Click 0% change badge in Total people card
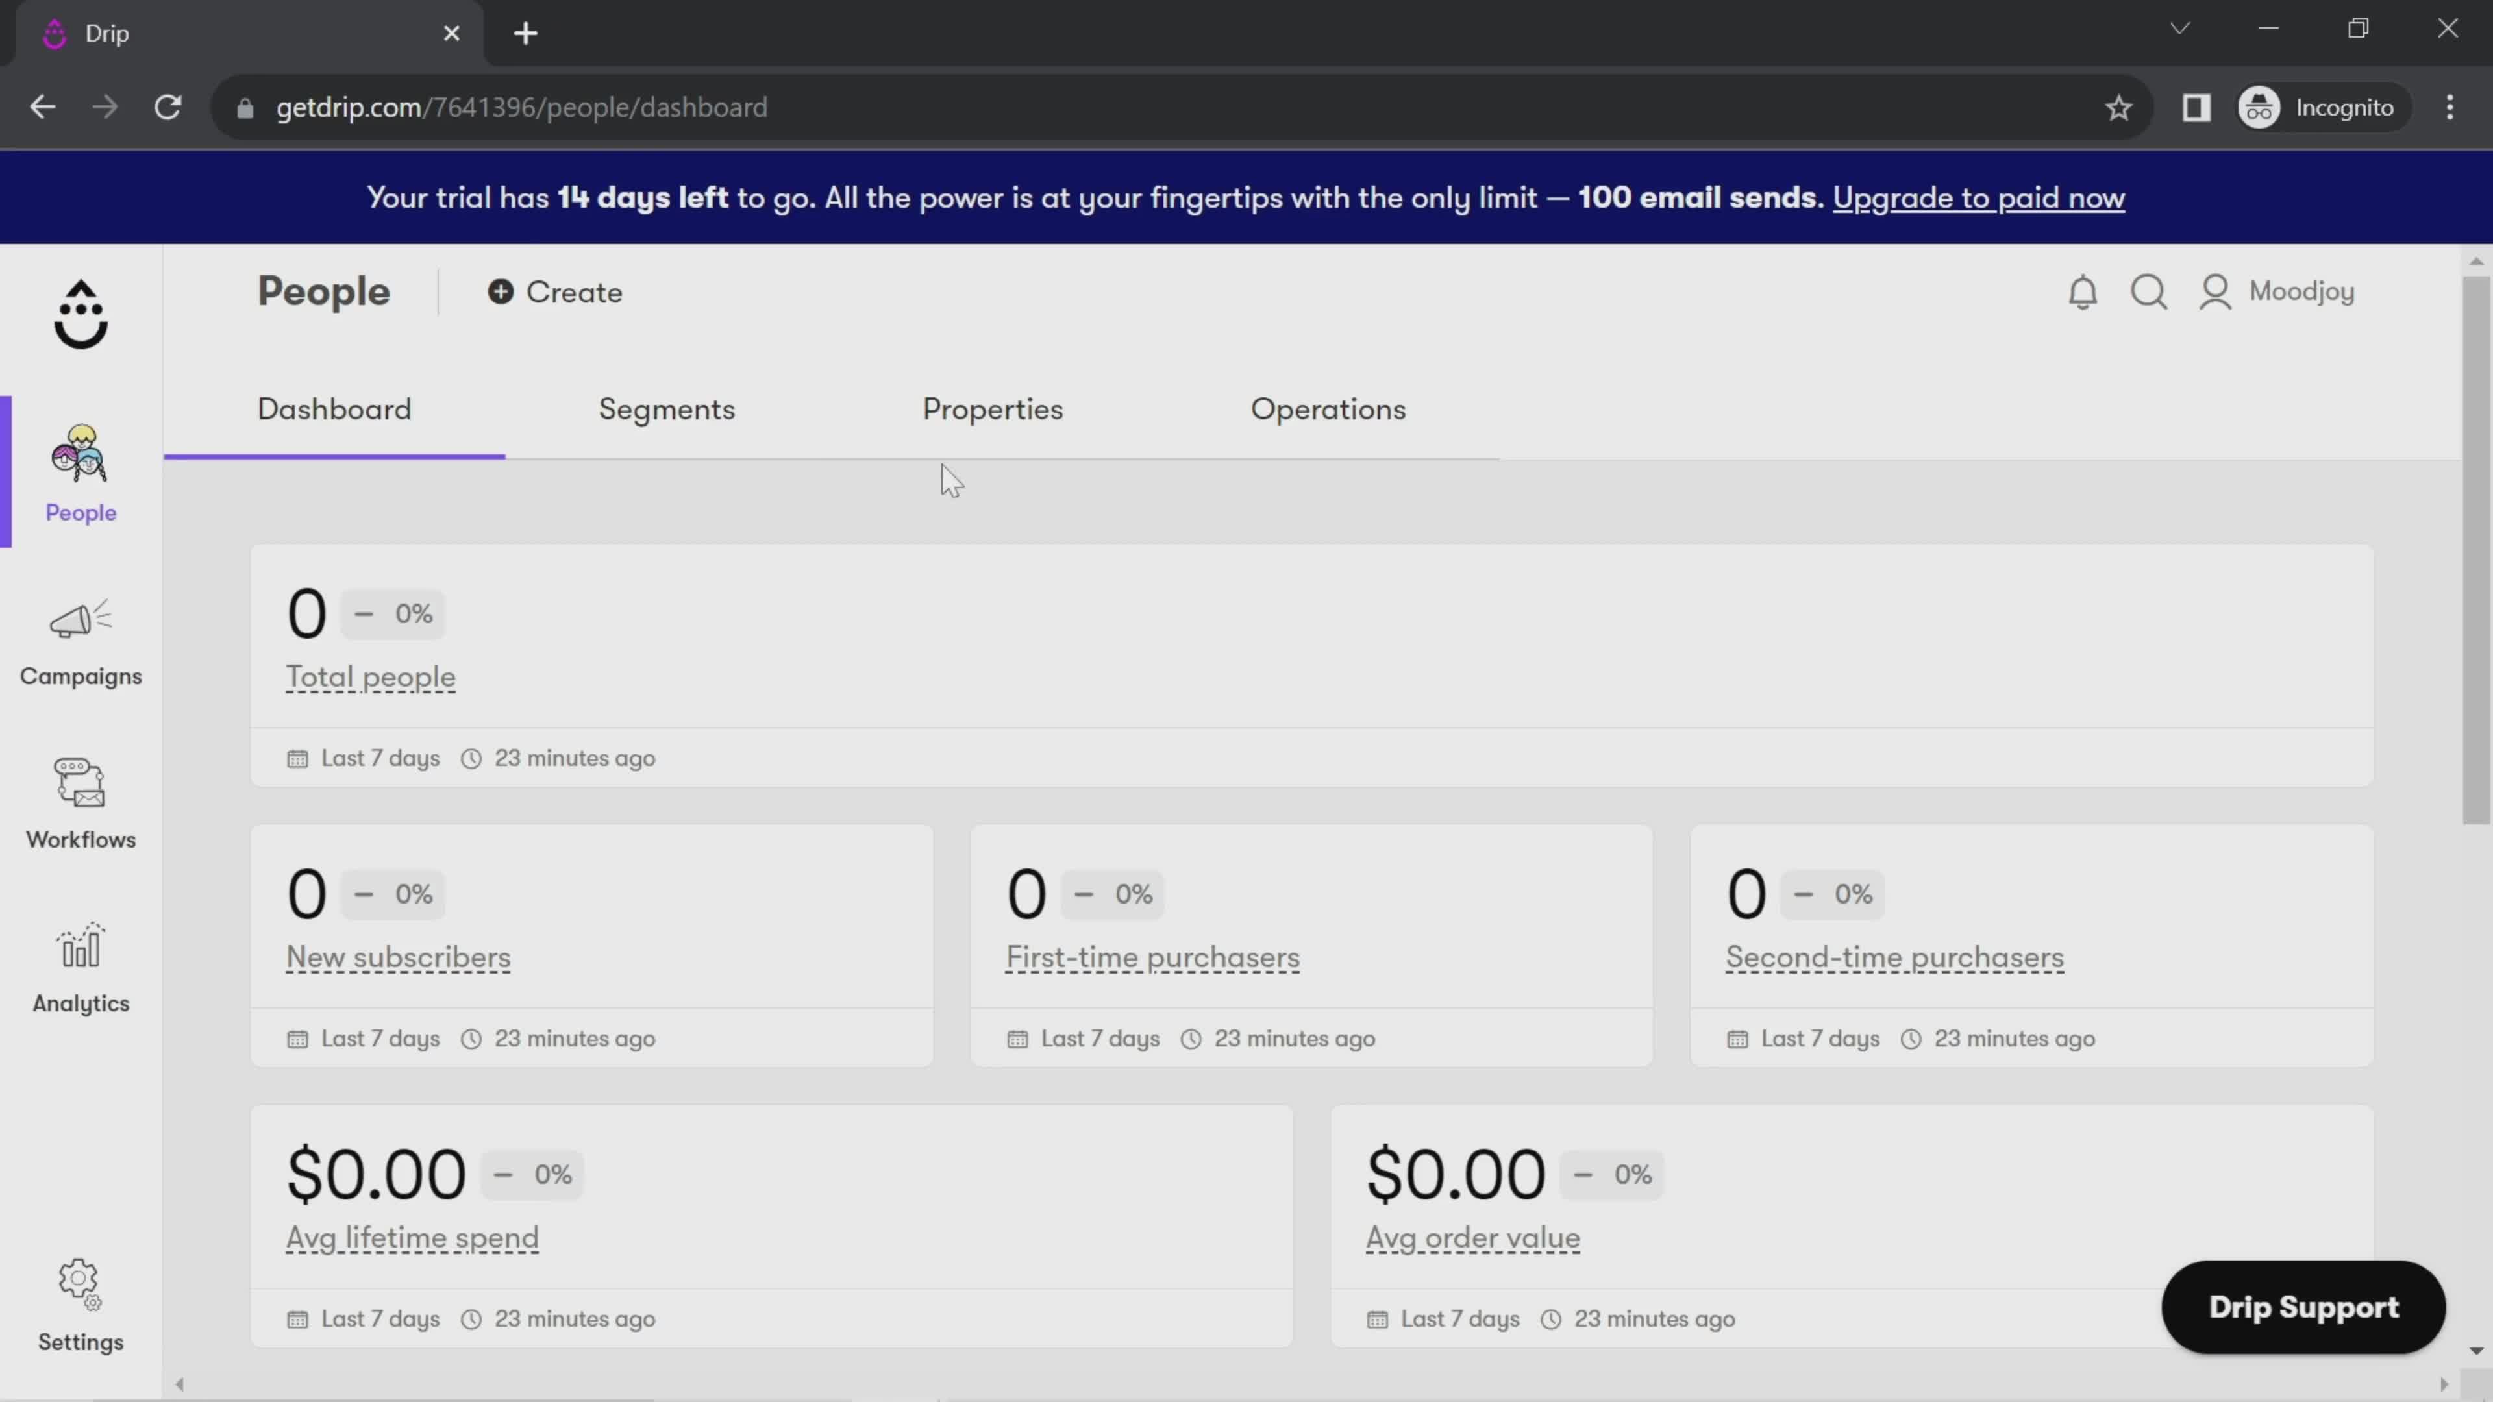 (393, 615)
